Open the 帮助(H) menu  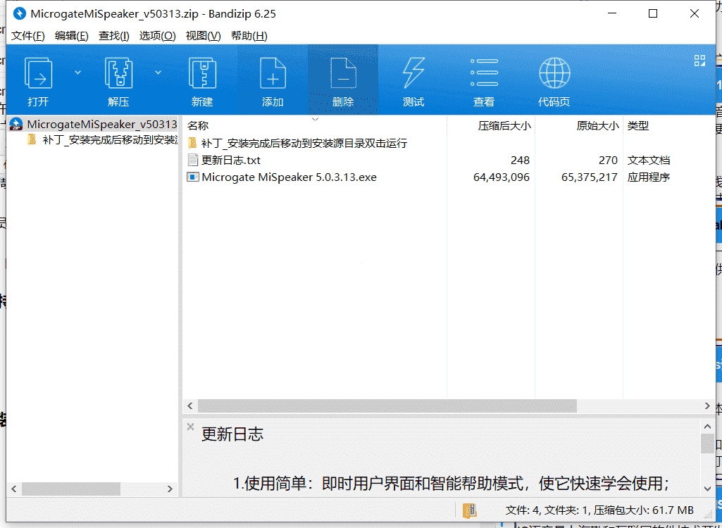tap(249, 36)
